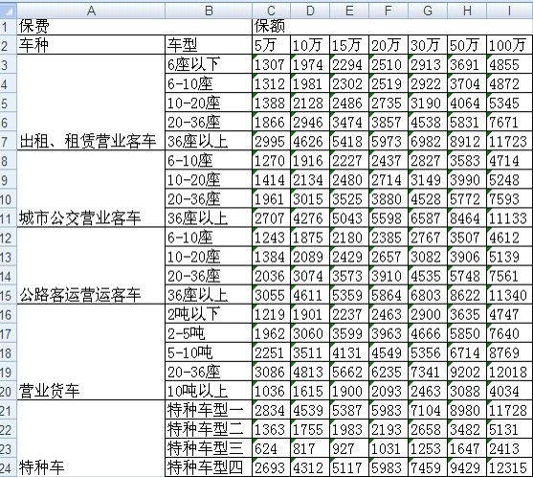Click cell with value 12315
The height and width of the screenshot is (477, 533).
[509, 467]
